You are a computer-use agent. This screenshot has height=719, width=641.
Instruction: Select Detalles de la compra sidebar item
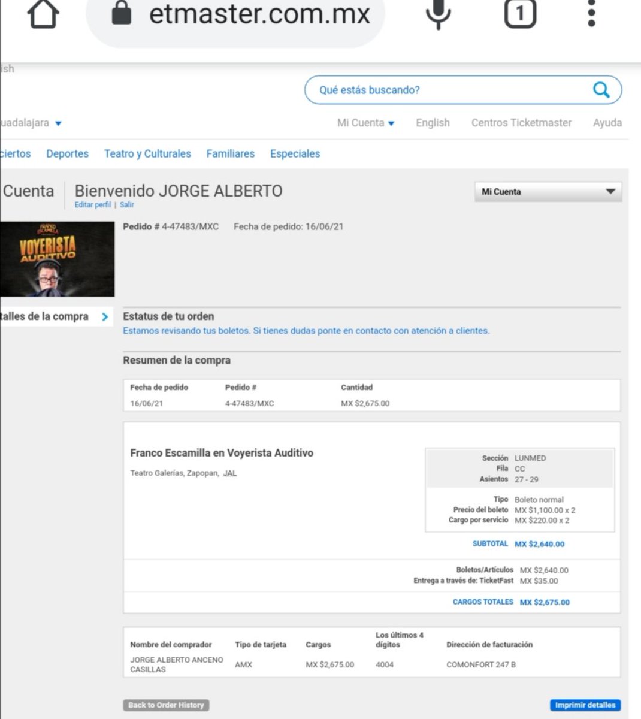tap(56, 316)
